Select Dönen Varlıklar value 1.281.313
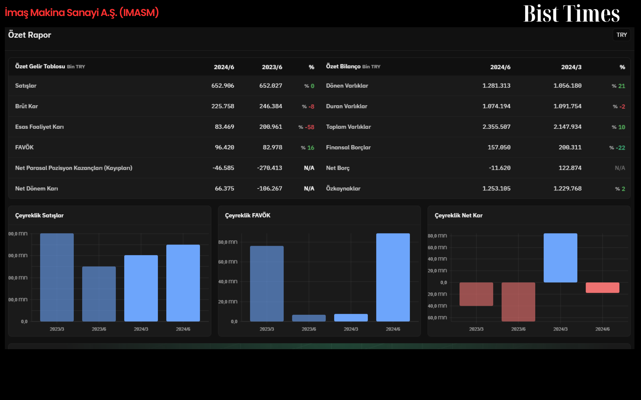Image resolution: width=641 pixels, height=400 pixels. click(x=496, y=86)
